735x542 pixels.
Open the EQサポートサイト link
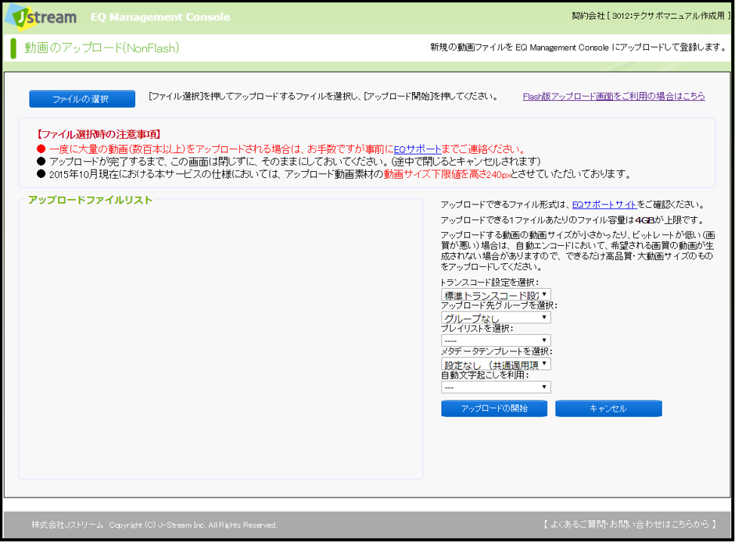604,205
